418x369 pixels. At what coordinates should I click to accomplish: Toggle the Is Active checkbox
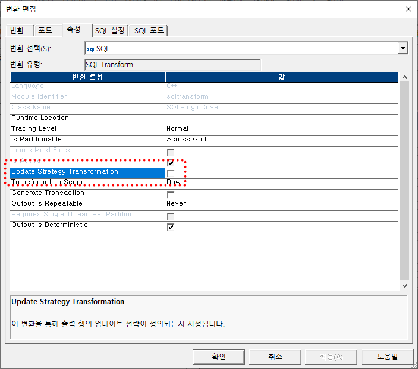pos(171,163)
